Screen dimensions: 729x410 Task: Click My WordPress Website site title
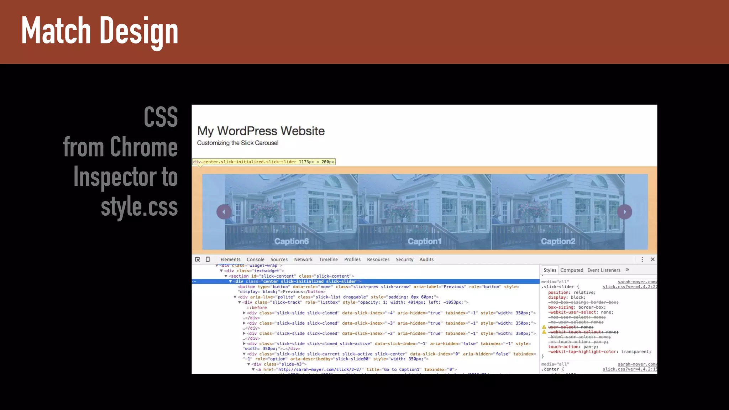(261, 131)
